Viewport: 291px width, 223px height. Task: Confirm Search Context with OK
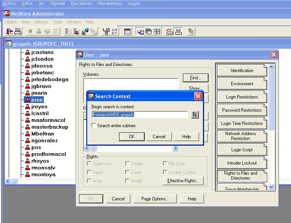click(132, 137)
